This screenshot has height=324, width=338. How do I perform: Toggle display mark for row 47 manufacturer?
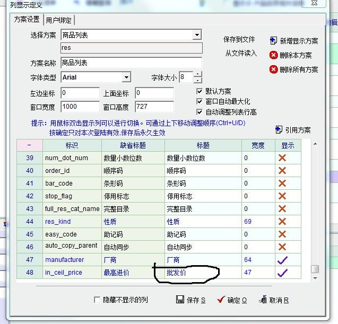click(x=282, y=260)
